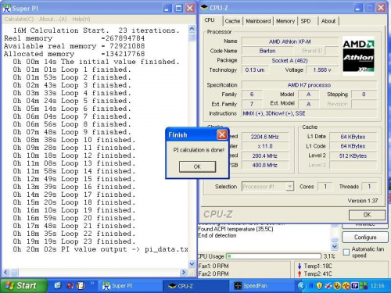
Task: Click Fan1: 0 RPM reading
Action: click(x=213, y=266)
